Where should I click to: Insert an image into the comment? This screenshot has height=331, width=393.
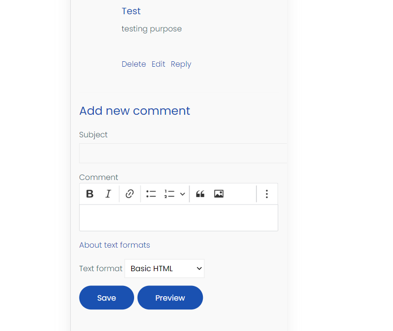pos(219,194)
